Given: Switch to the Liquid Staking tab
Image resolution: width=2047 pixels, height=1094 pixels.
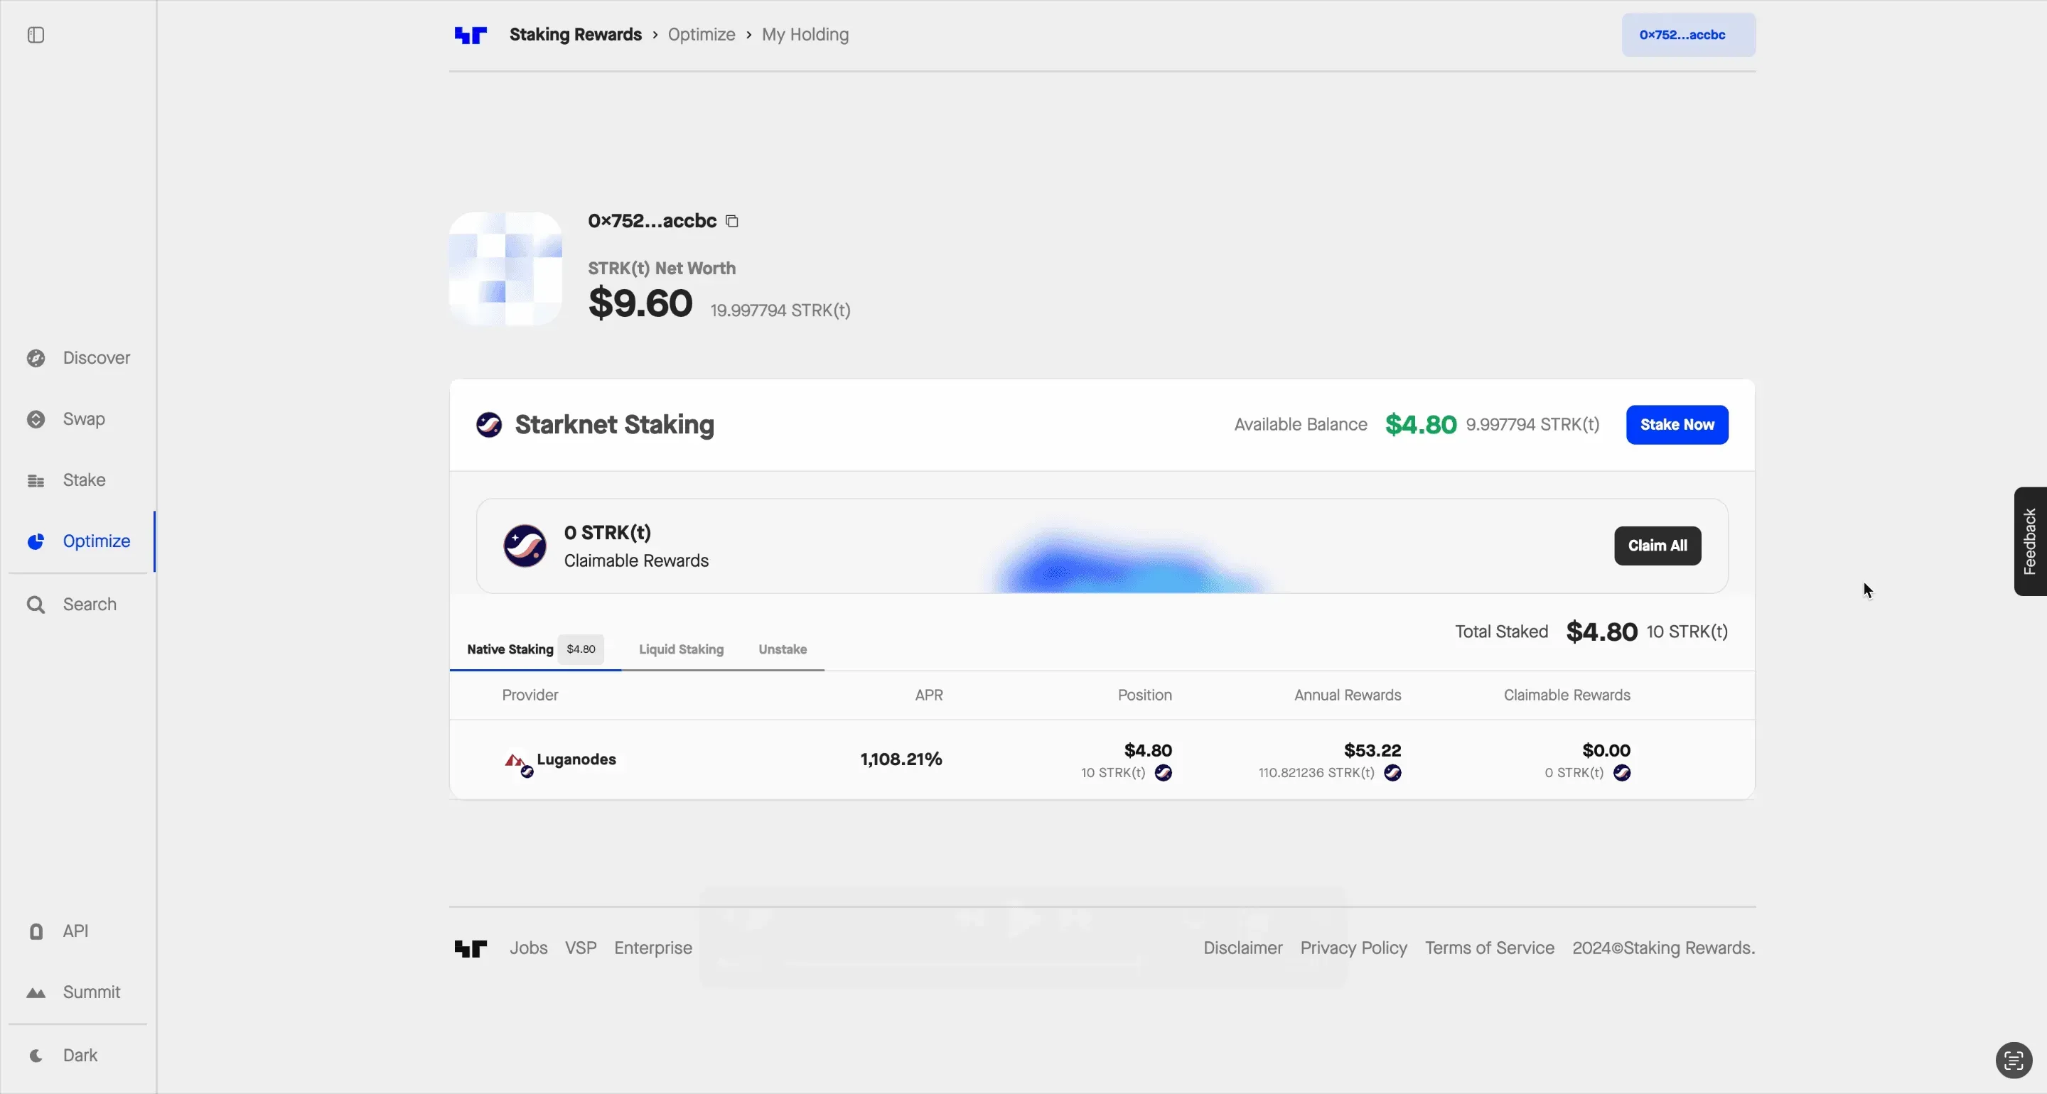Looking at the screenshot, I should click(x=681, y=649).
